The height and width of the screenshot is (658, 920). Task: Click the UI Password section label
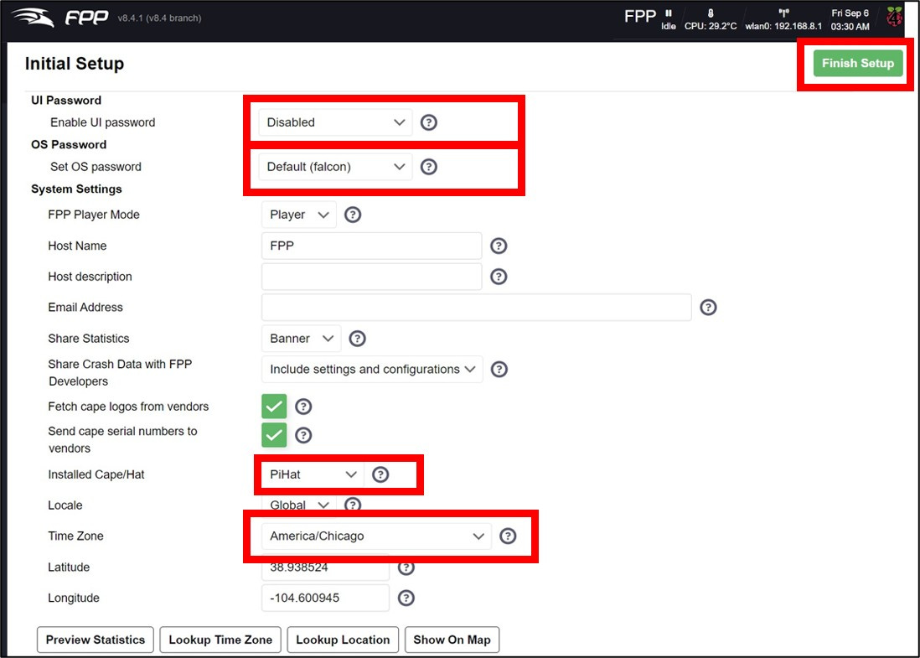(x=66, y=101)
